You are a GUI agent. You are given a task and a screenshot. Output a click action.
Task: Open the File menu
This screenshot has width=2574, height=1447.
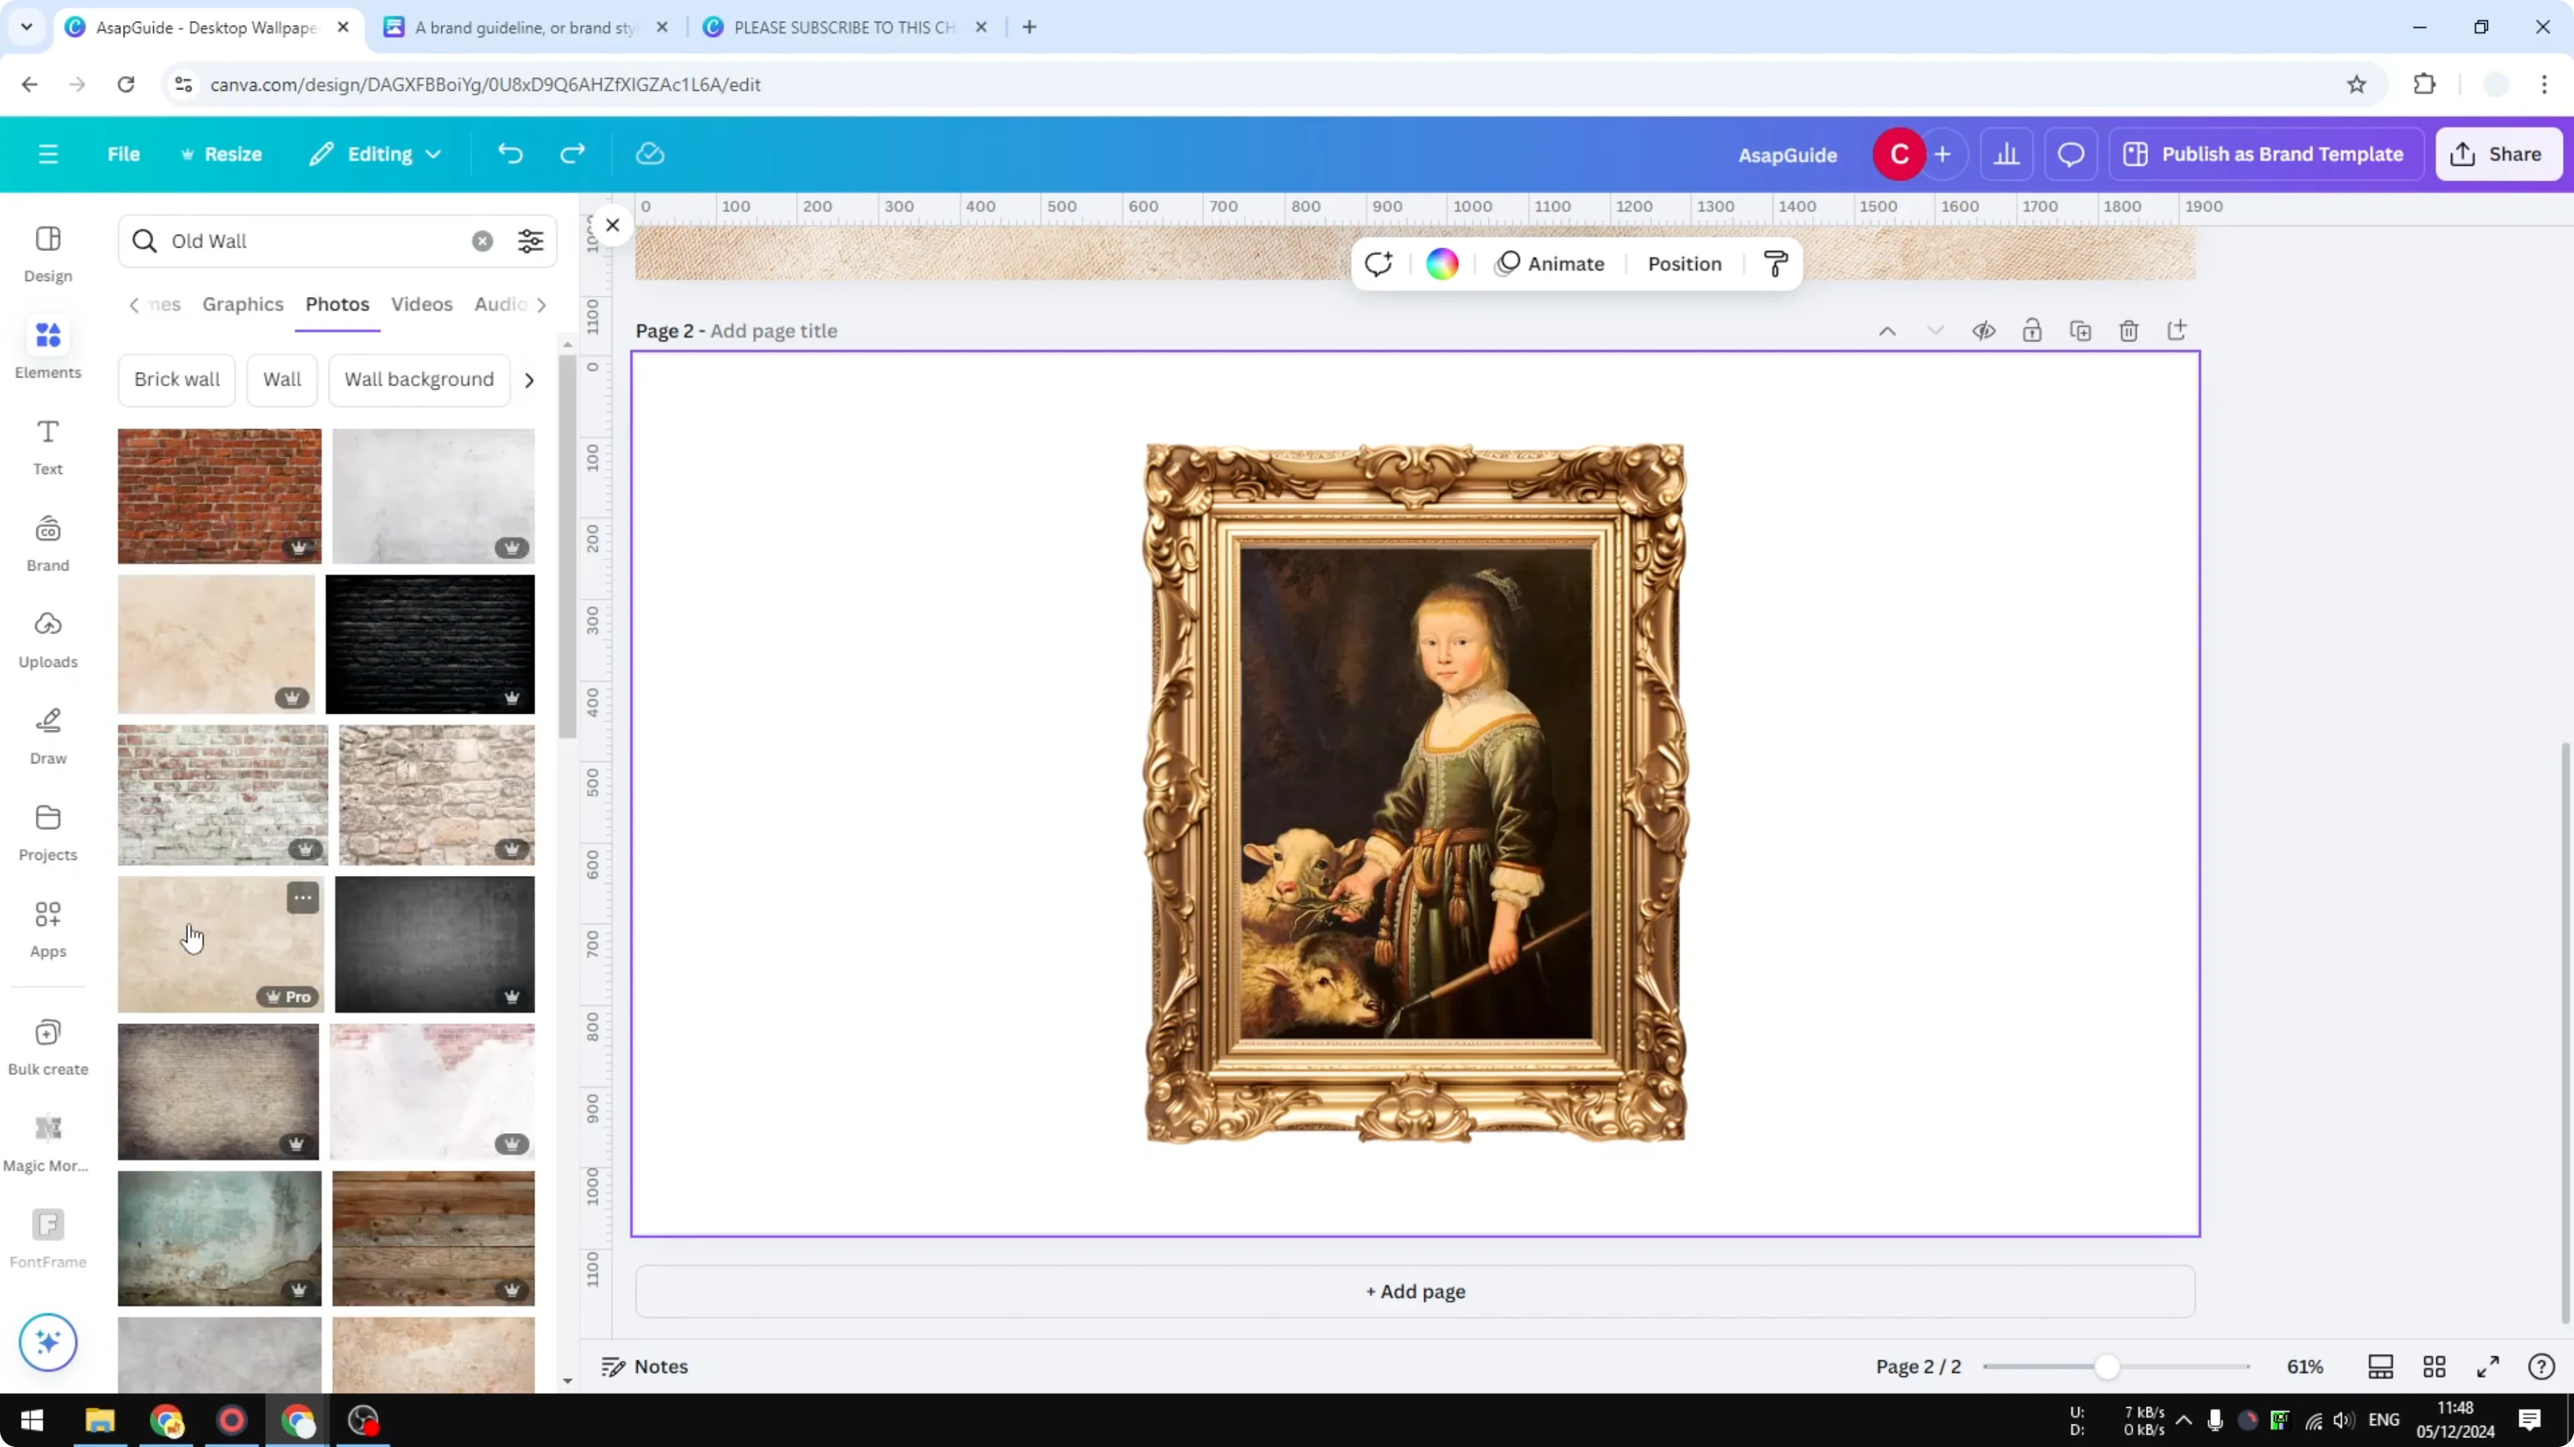124,154
